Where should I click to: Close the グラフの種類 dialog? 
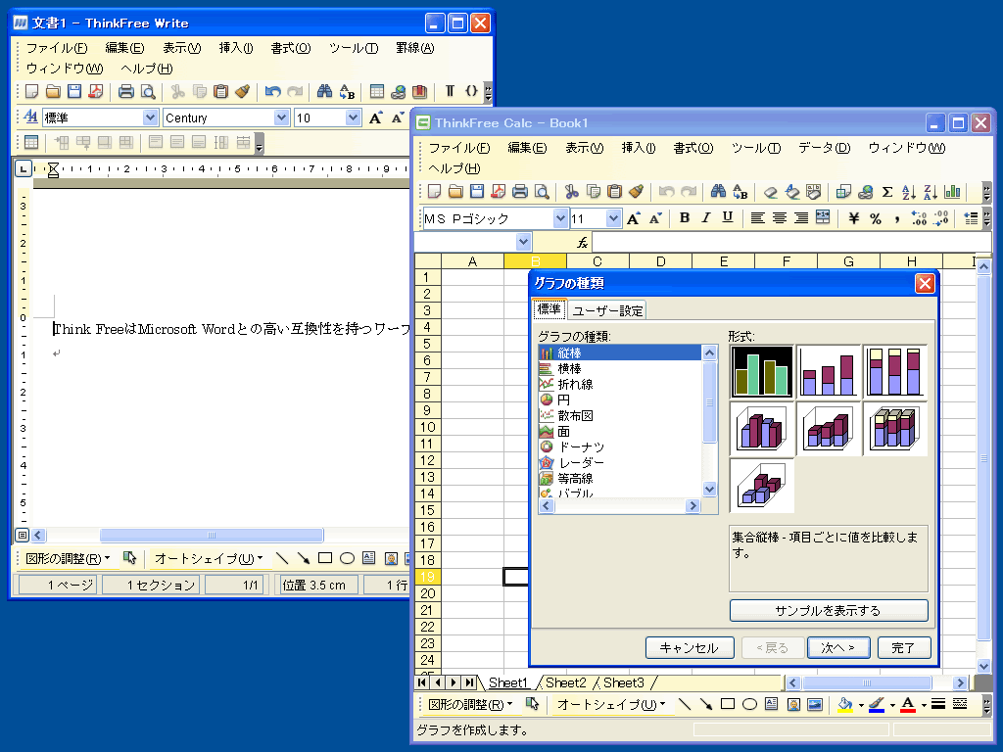click(925, 283)
